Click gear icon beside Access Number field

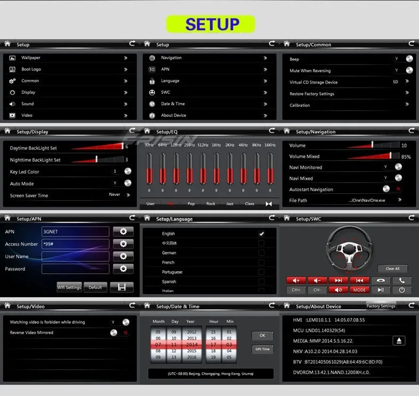tap(123, 244)
